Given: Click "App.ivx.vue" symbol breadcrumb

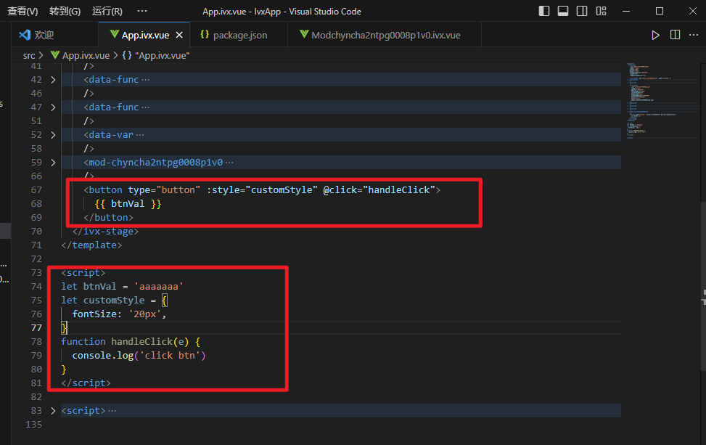Looking at the screenshot, I should coord(162,55).
